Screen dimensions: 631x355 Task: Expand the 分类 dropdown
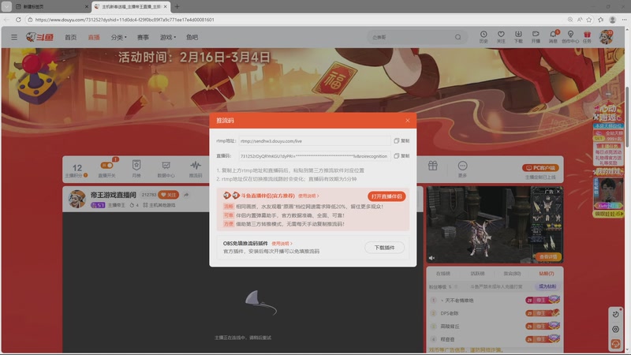[119, 37]
